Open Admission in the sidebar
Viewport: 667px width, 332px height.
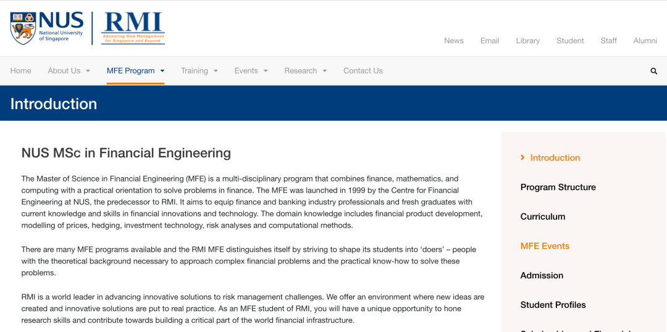pyautogui.click(x=542, y=275)
